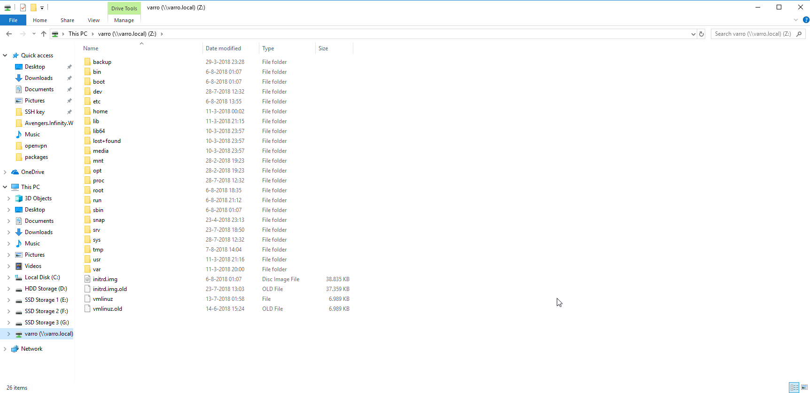Switch to details view in status bar

pos(794,387)
